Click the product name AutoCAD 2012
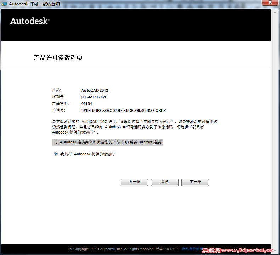The image size is (280, 255). [x=95, y=90]
